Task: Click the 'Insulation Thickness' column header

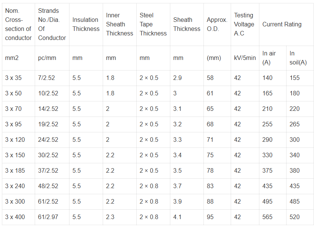Action: (x=86, y=24)
